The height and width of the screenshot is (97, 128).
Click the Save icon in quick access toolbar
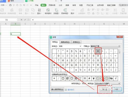click(10, 5)
